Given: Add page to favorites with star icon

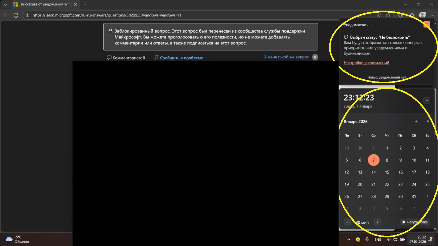Looking at the screenshot, I should [388, 15].
